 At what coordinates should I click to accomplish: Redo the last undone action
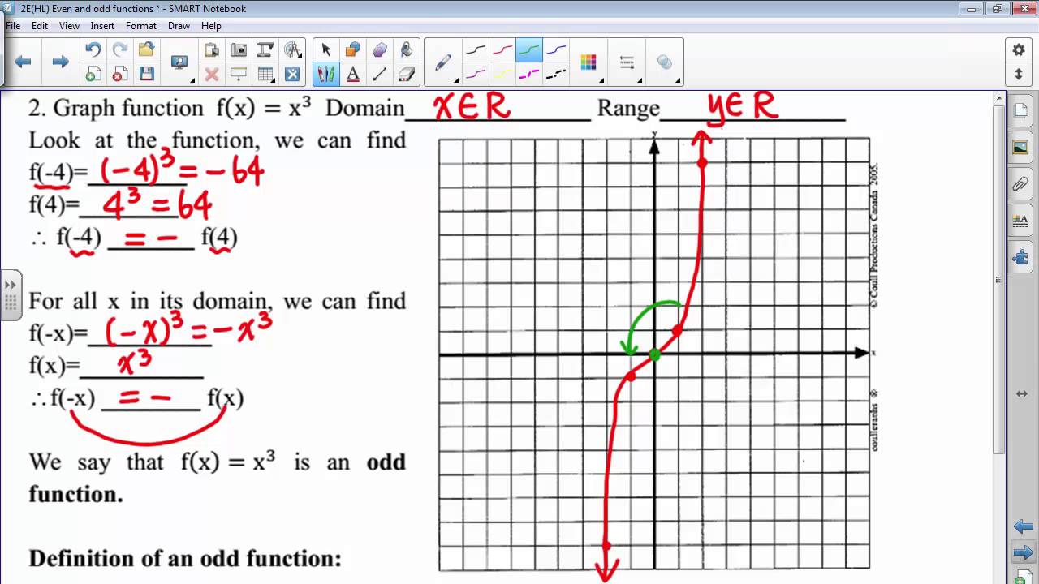click(119, 50)
